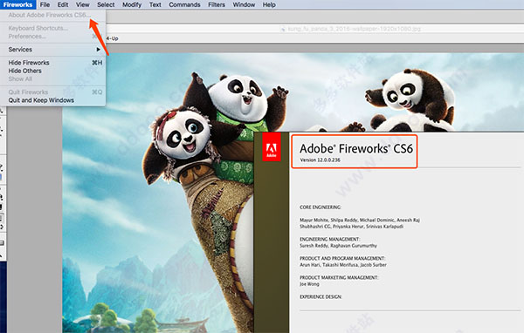Image resolution: width=524 pixels, height=333 pixels.
Task: Open the Modify menu
Action: [132, 4]
